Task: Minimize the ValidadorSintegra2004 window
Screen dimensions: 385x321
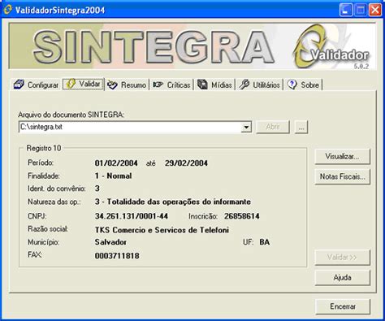Action: (x=346, y=10)
